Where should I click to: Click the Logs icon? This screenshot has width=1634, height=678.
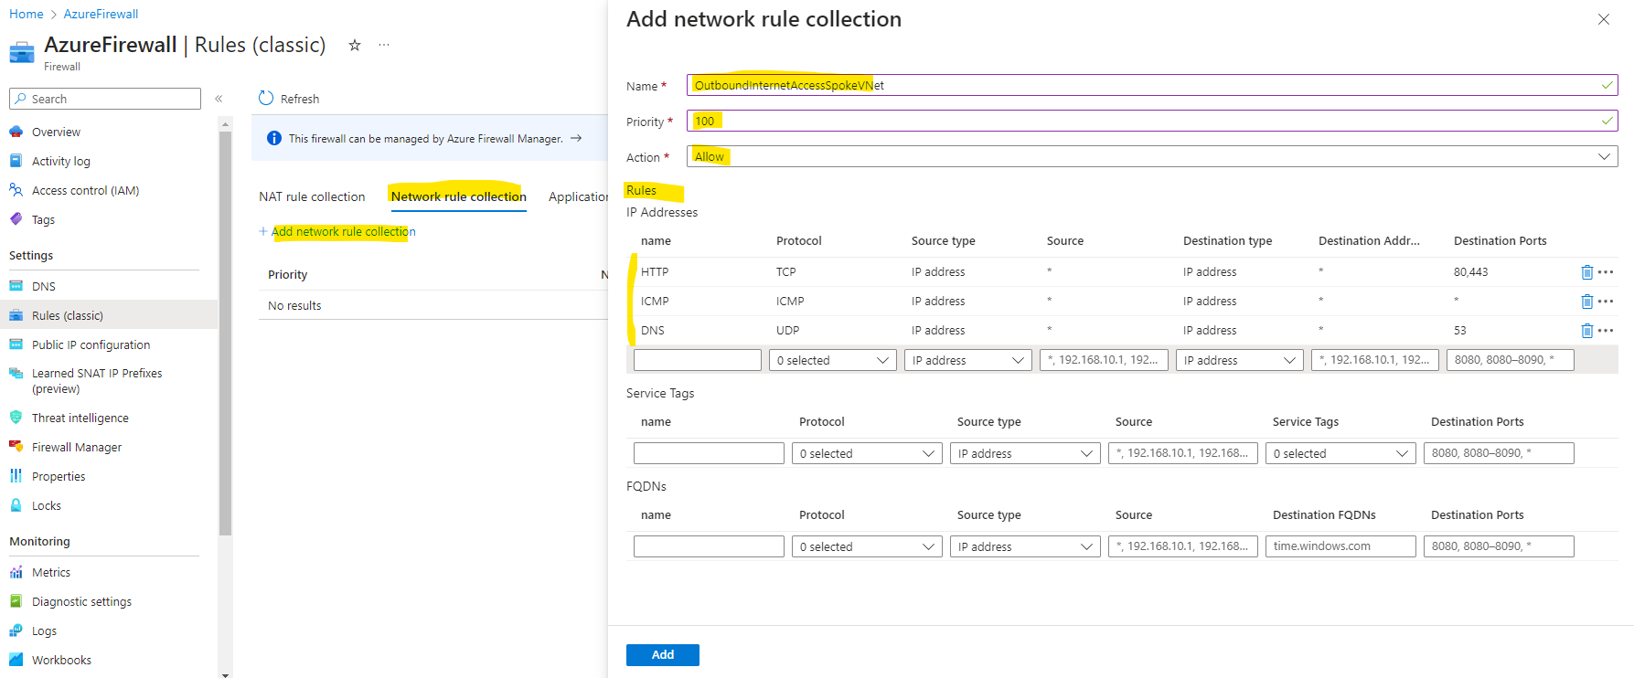point(16,630)
